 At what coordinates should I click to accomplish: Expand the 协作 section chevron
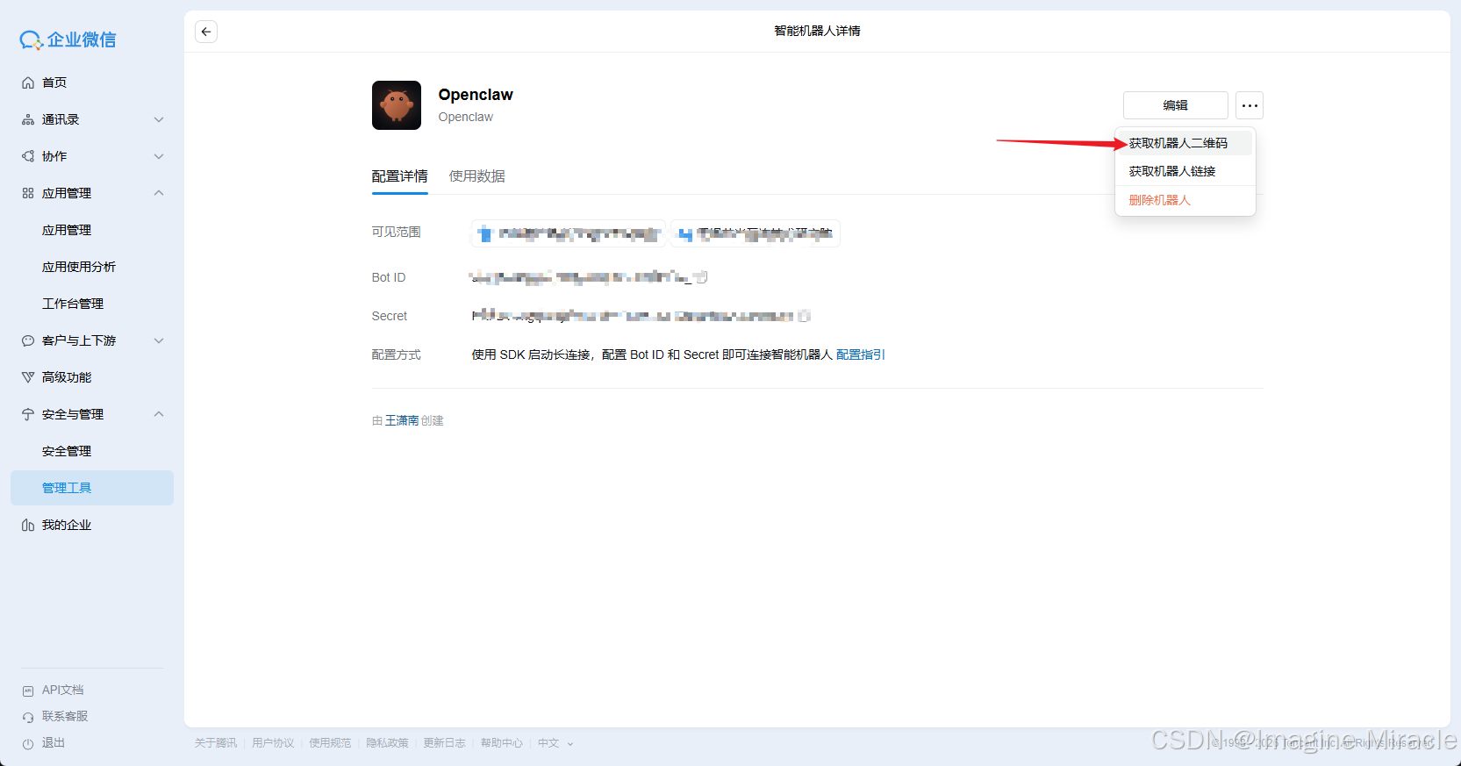click(x=159, y=156)
